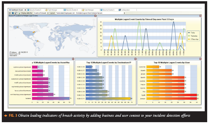Click the bar for win7desktop asset
The image size is (209, 124).
[x=43, y=95]
